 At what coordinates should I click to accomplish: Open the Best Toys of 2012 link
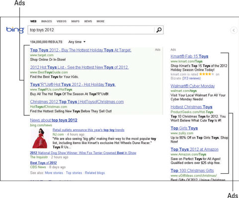(x=43, y=163)
